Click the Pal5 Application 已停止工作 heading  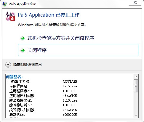pyautogui.click(x=49, y=15)
